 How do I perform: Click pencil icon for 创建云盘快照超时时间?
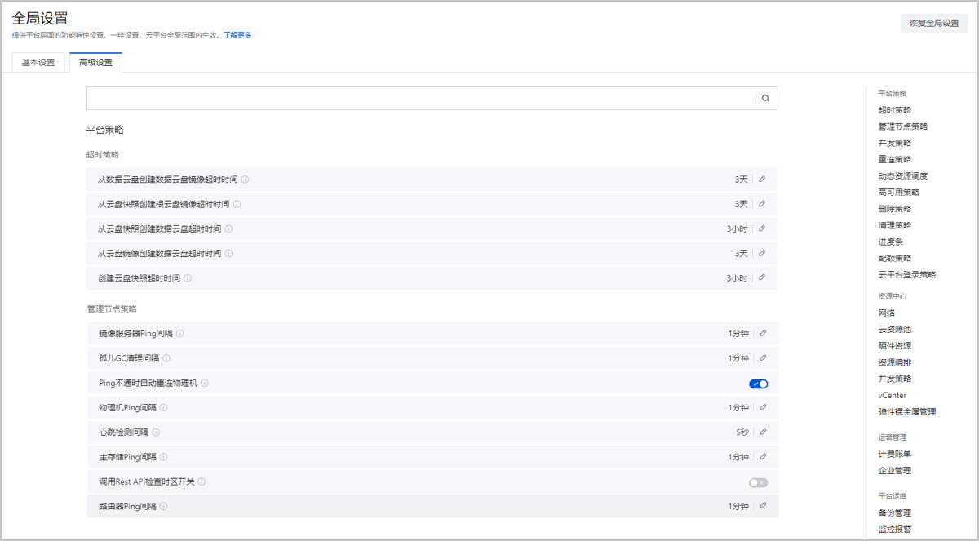[762, 277]
